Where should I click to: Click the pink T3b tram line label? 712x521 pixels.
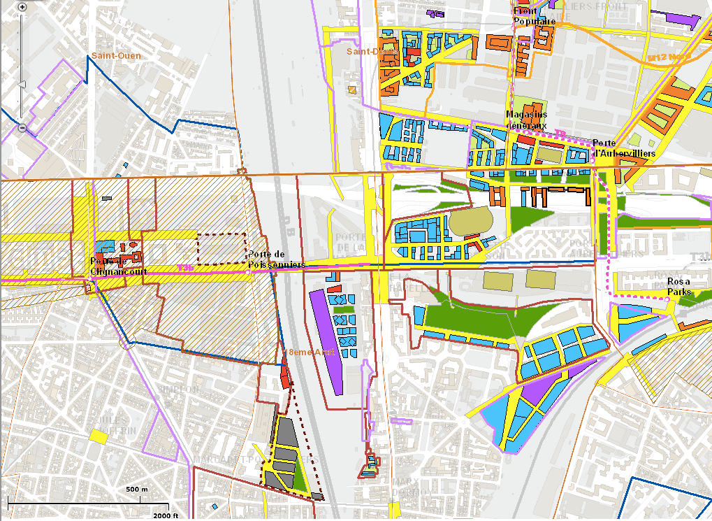click(x=185, y=267)
